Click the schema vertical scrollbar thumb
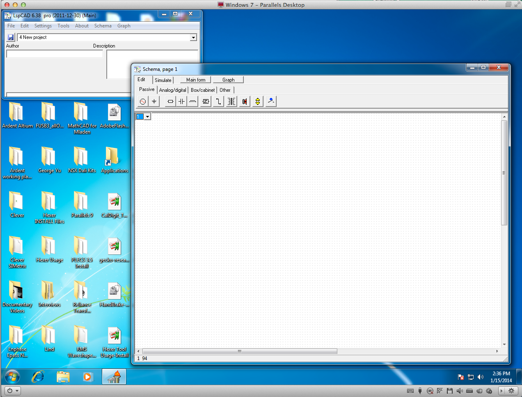The image size is (522, 397). [504, 172]
